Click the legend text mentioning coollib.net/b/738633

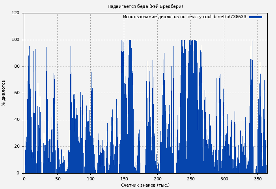(x=185, y=17)
